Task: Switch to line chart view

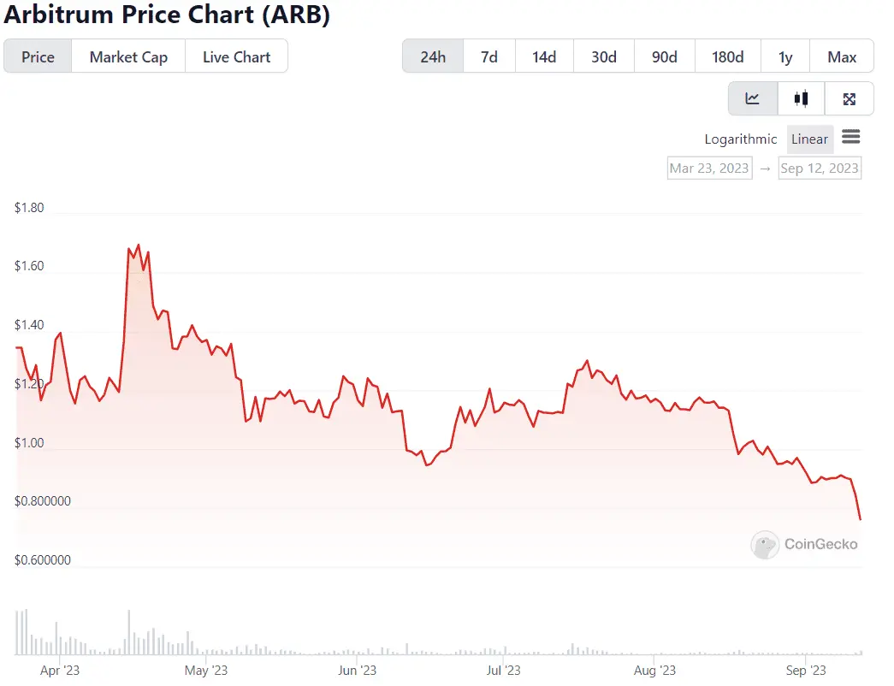Action: click(752, 98)
